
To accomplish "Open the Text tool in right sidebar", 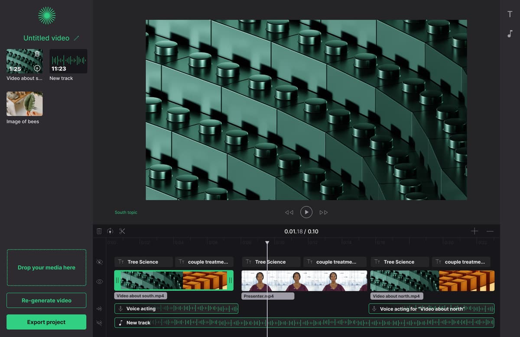I will 510,14.
